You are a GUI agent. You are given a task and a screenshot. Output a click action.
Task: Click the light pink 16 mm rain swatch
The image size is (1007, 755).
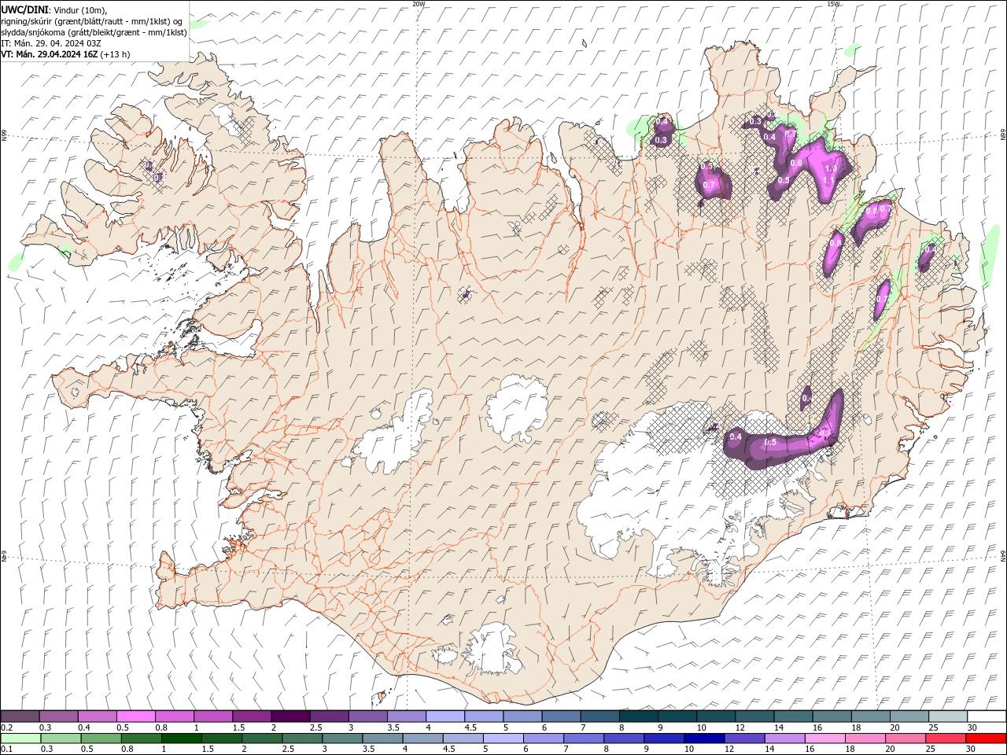click(824, 738)
